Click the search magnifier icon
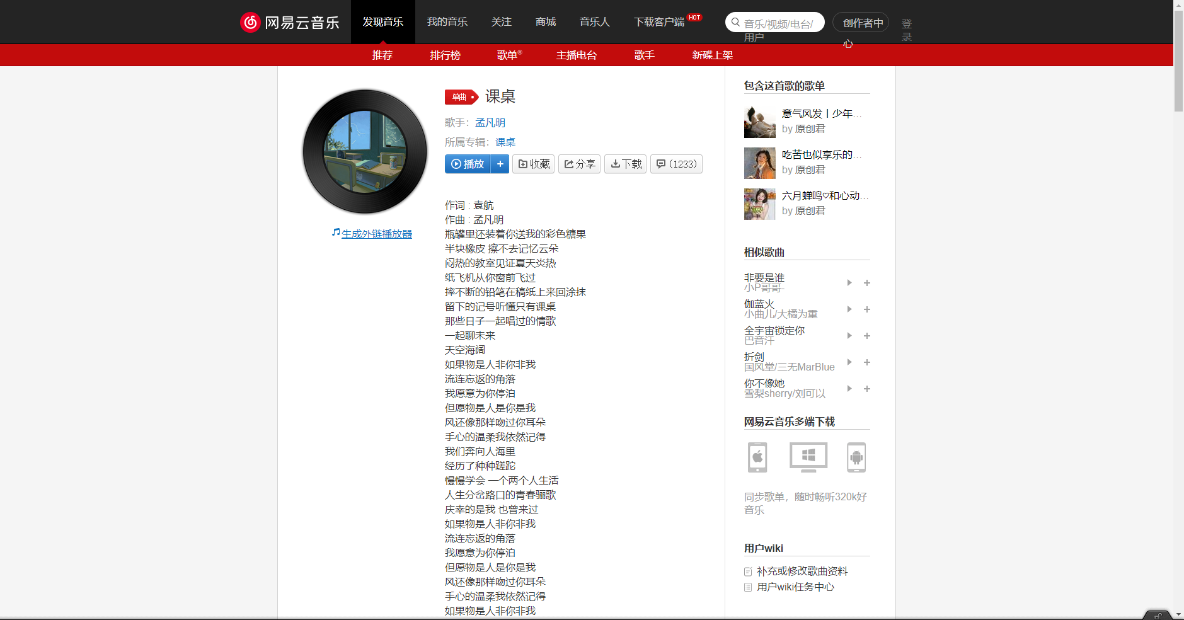The image size is (1184, 620). click(735, 22)
